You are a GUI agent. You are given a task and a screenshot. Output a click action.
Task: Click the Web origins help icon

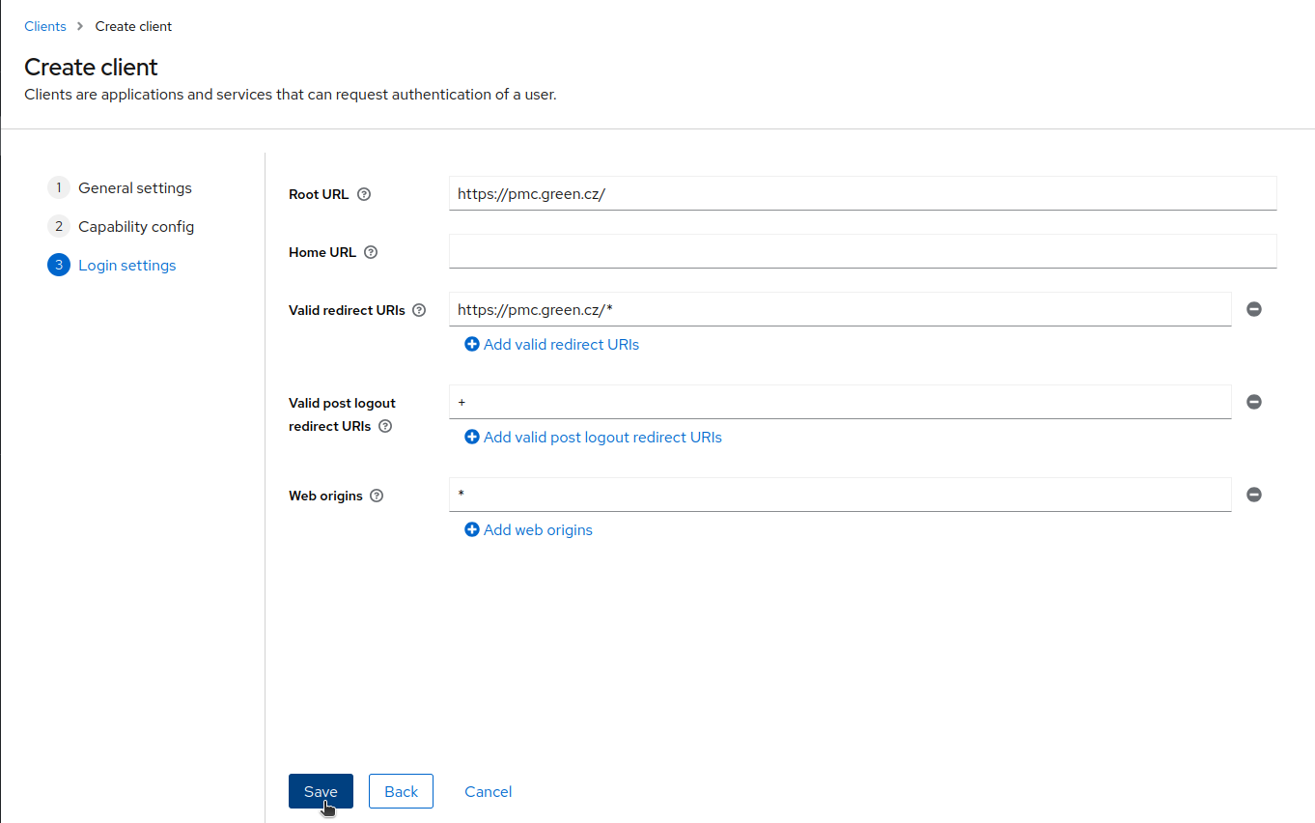tap(377, 496)
